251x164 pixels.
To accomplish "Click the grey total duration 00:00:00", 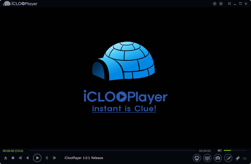I will coord(205,151).
